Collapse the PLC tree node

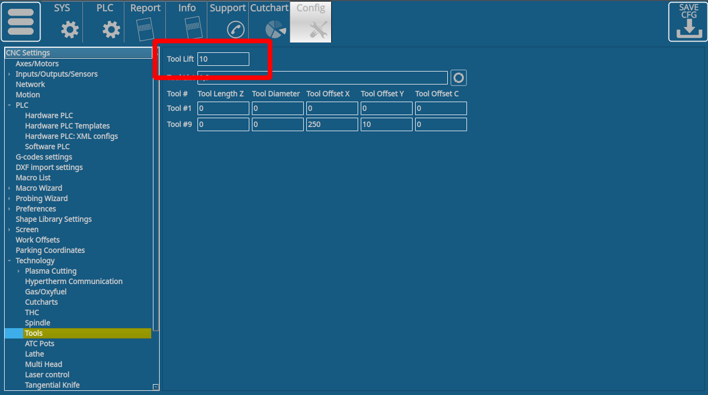click(x=9, y=105)
